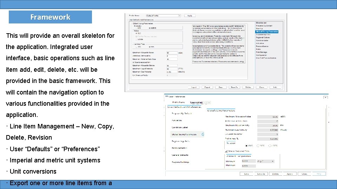Click the introduction description text box
This screenshot has height=189, width=337.
pyautogui.click(x=219, y=44)
